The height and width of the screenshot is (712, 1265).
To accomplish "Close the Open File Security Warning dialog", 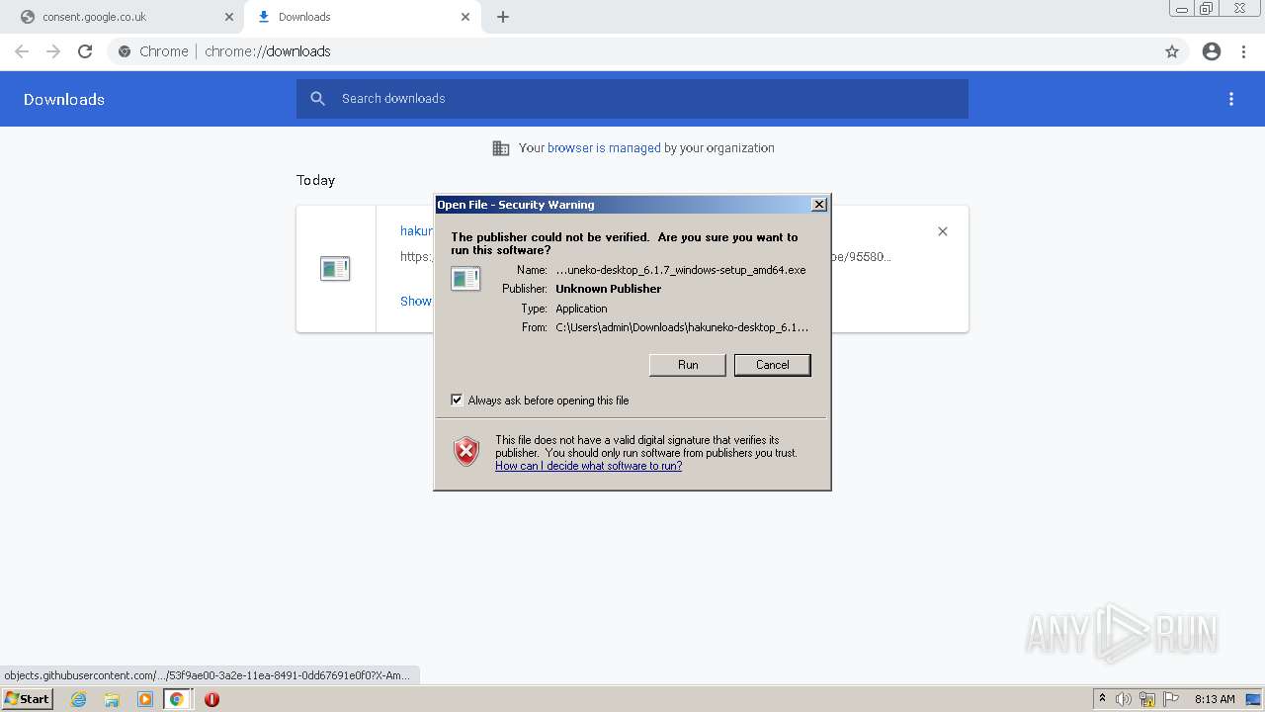I will 819,205.
